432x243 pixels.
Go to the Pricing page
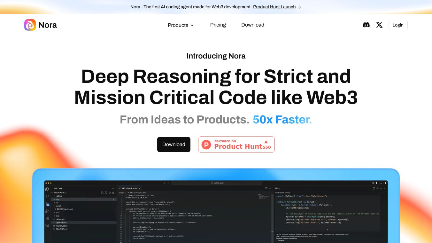click(x=218, y=25)
